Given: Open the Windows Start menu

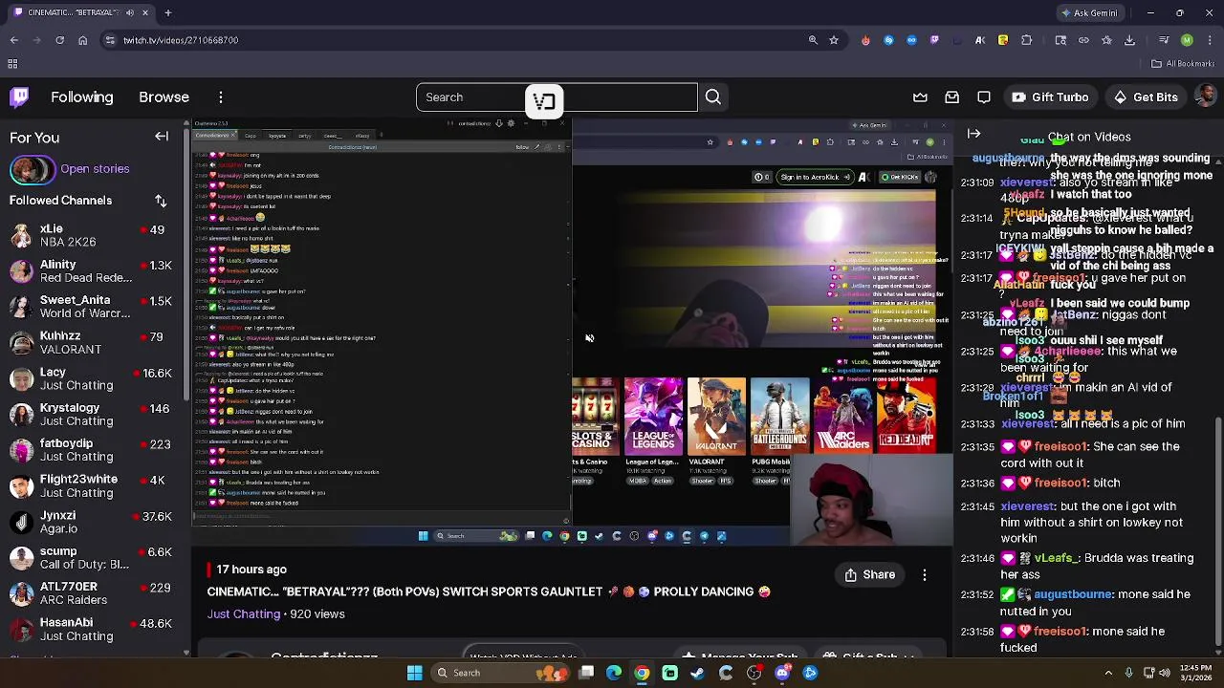Looking at the screenshot, I should tap(414, 673).
